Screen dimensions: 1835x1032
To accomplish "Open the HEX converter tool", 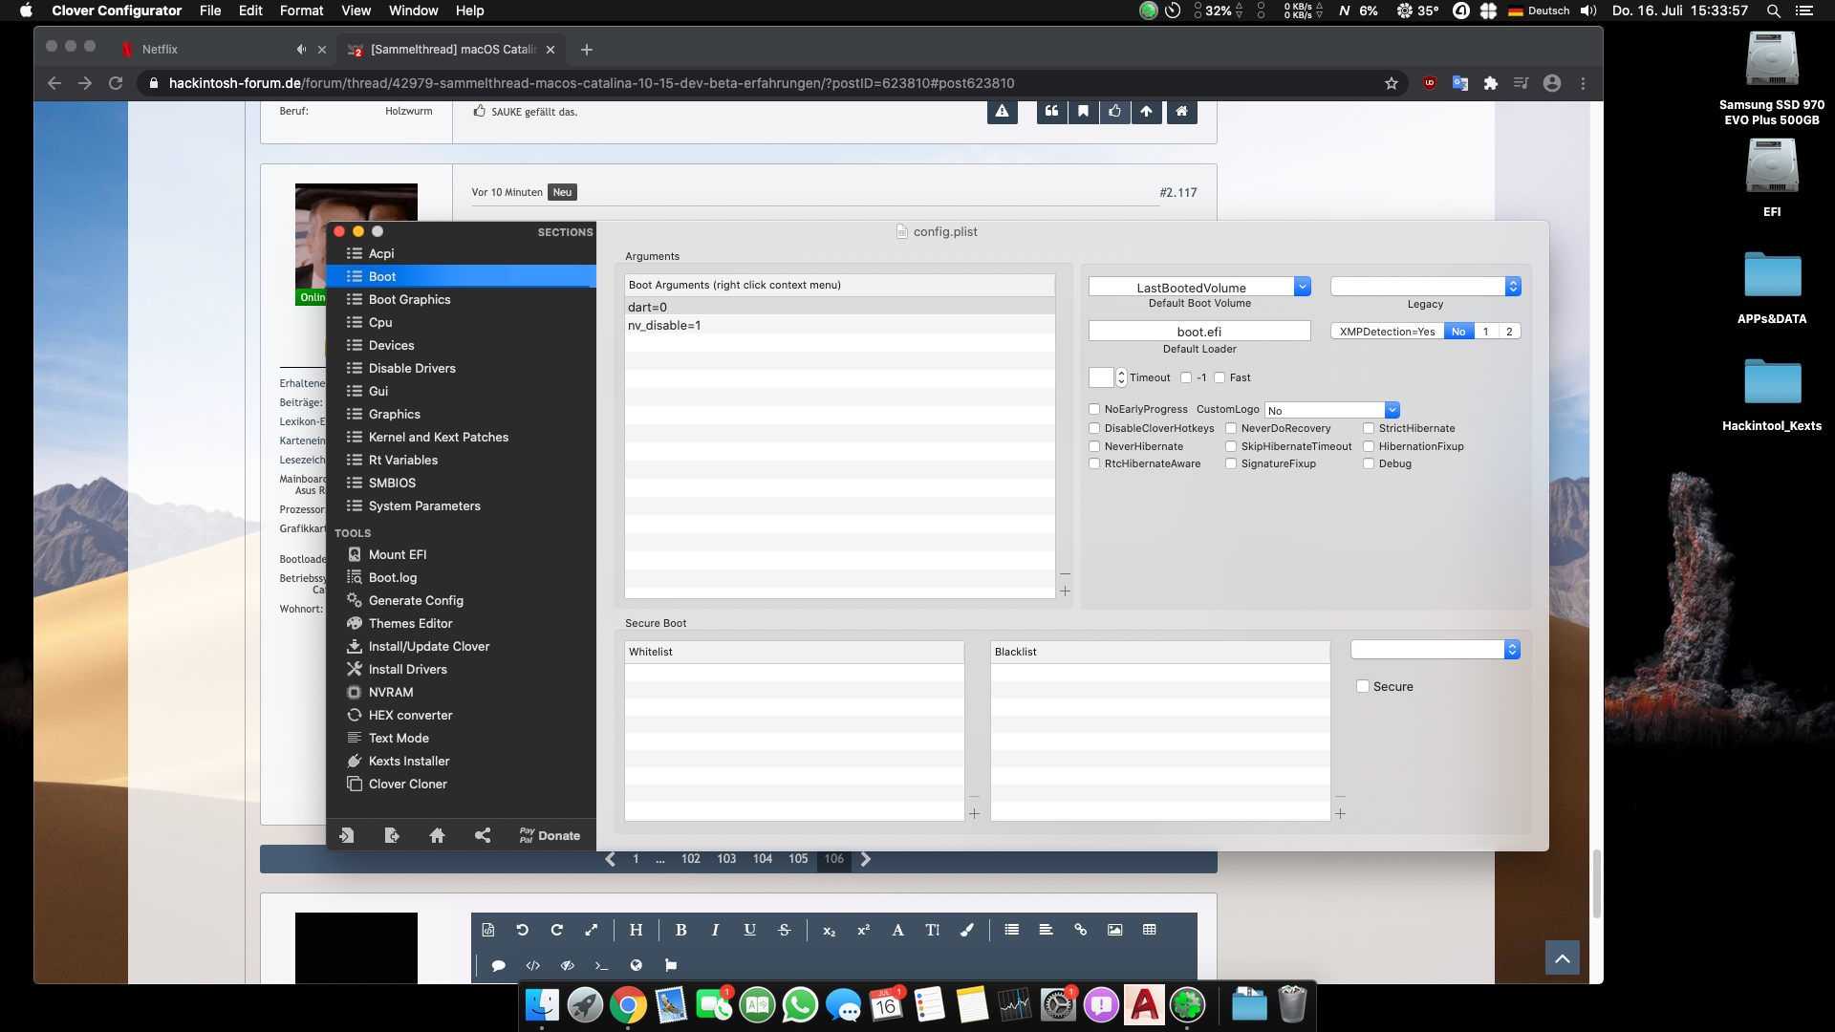I will click(410, 715).
